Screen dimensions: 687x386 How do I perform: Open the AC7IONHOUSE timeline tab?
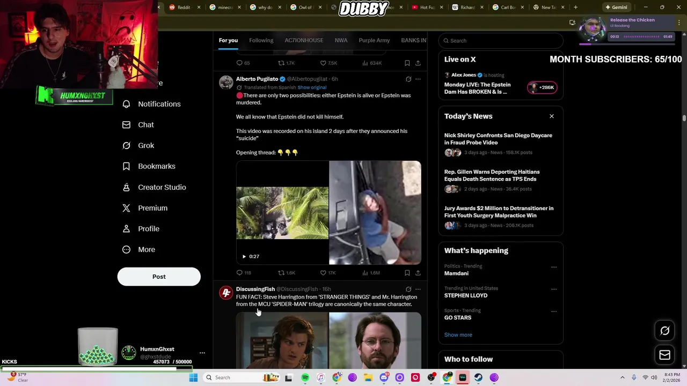coord(304,41)
